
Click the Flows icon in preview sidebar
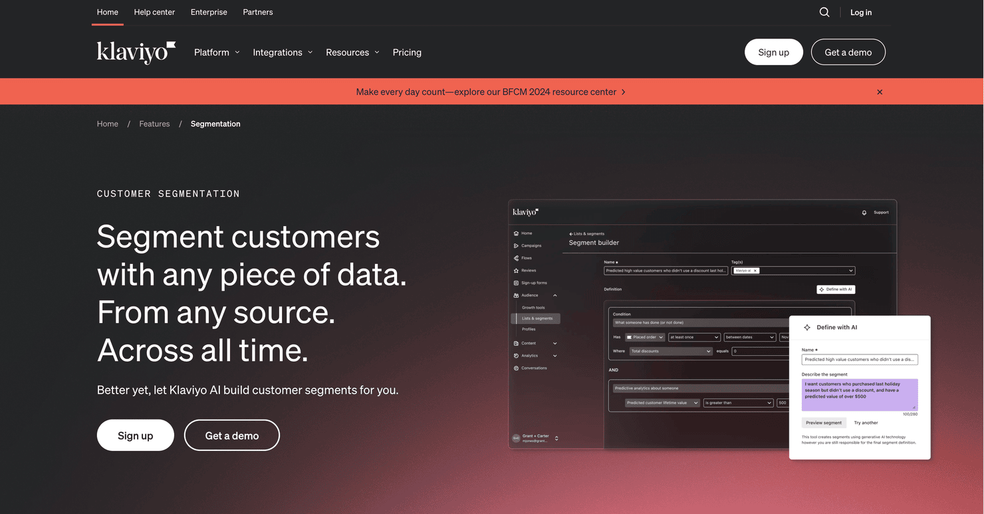point(516,258)
